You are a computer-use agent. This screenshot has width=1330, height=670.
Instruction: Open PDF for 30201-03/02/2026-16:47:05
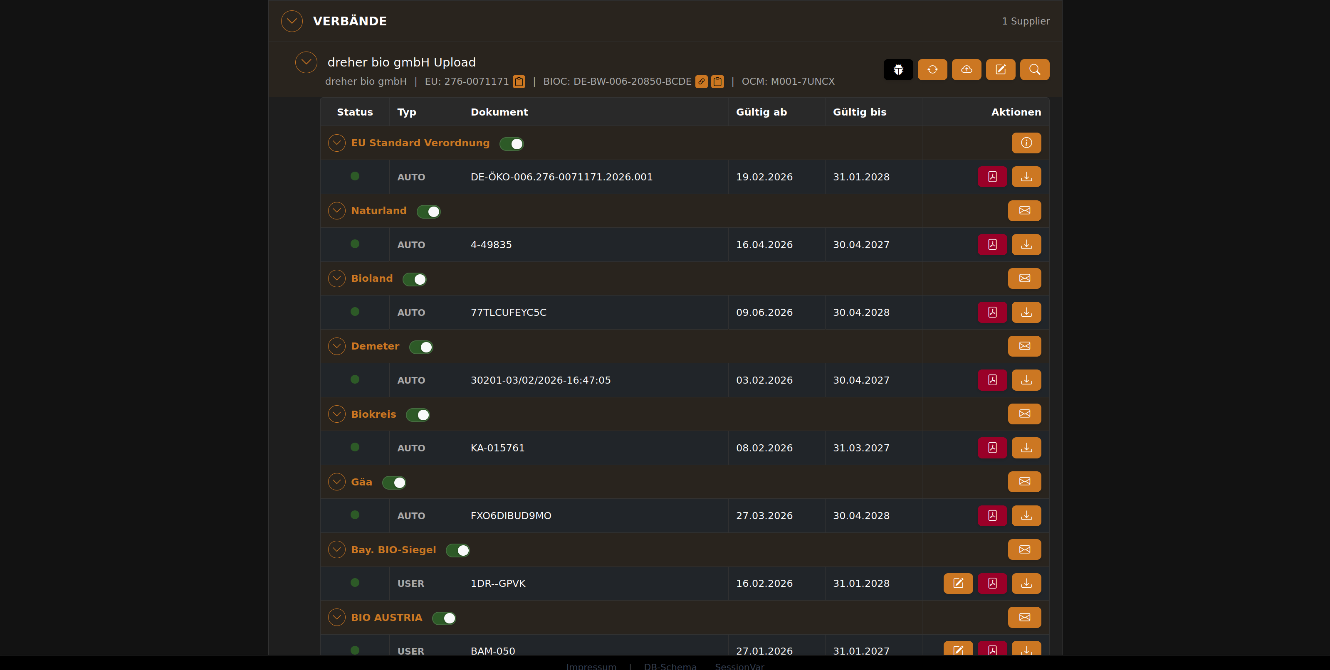992,380
